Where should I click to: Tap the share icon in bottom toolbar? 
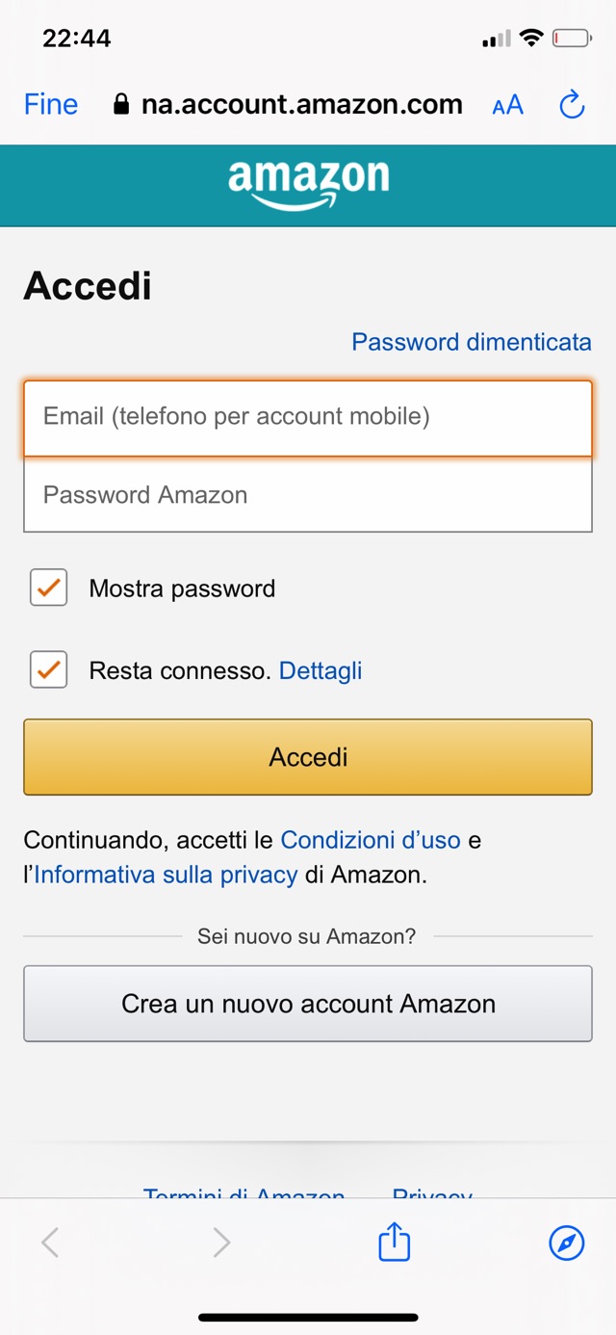tap(394, 1243)
